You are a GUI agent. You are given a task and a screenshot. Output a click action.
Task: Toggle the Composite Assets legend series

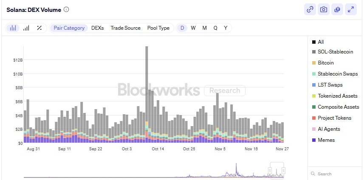coord(336,107)
